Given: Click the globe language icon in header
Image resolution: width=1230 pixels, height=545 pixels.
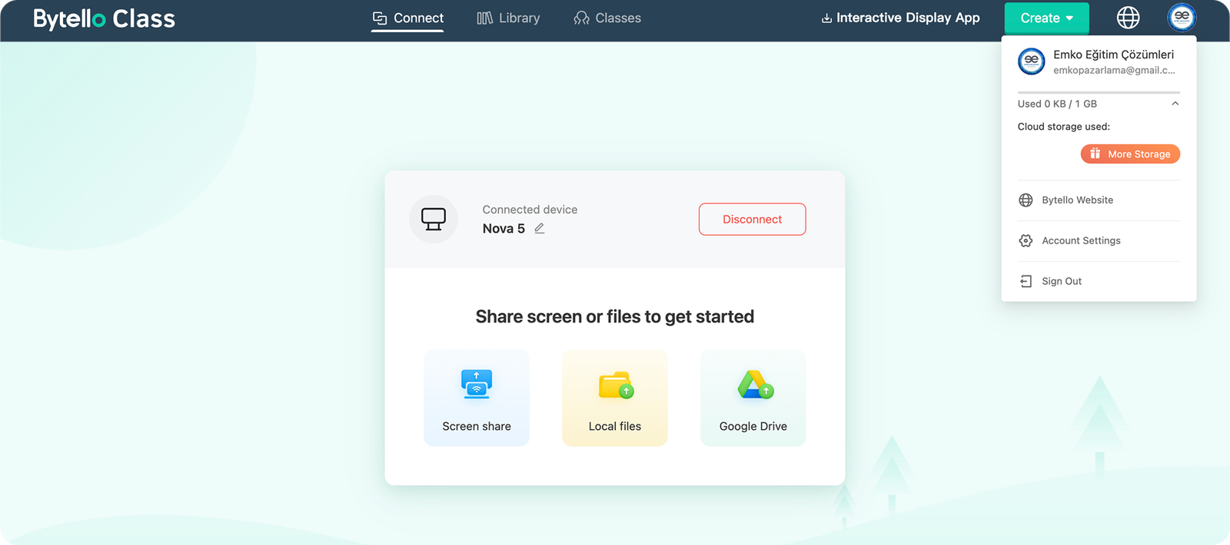Looking at the screenshot, I should tap(1128, 18).
